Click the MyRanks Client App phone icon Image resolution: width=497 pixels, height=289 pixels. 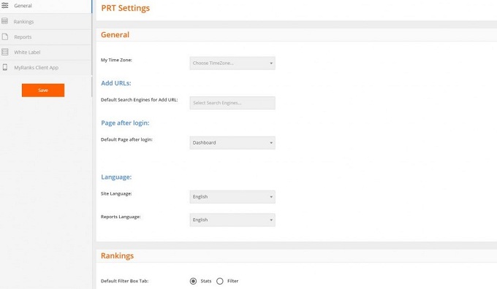click(5, 67)
